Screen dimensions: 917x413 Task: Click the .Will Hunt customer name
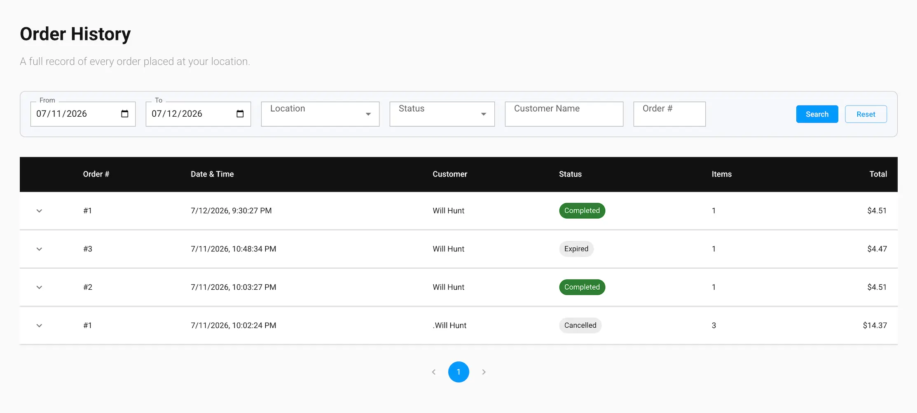[449, 325]
